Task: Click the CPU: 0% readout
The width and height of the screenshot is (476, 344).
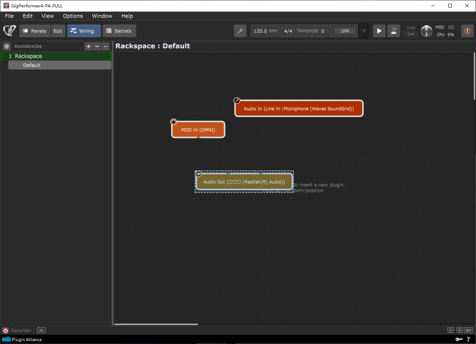Action: [445, 34]
